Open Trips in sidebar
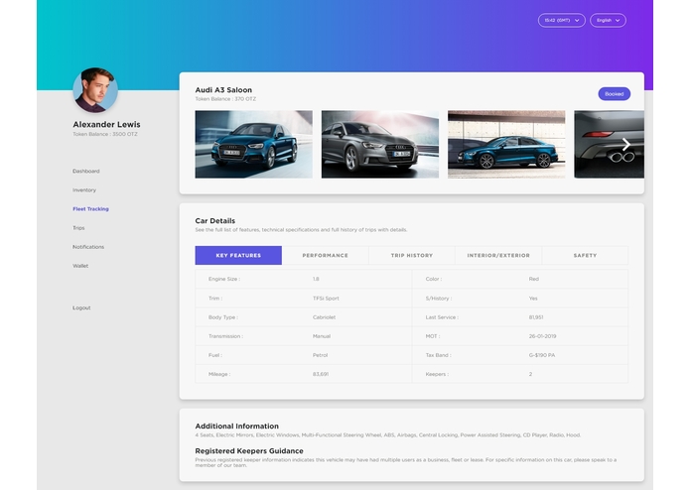 click(x=78, y=227)
